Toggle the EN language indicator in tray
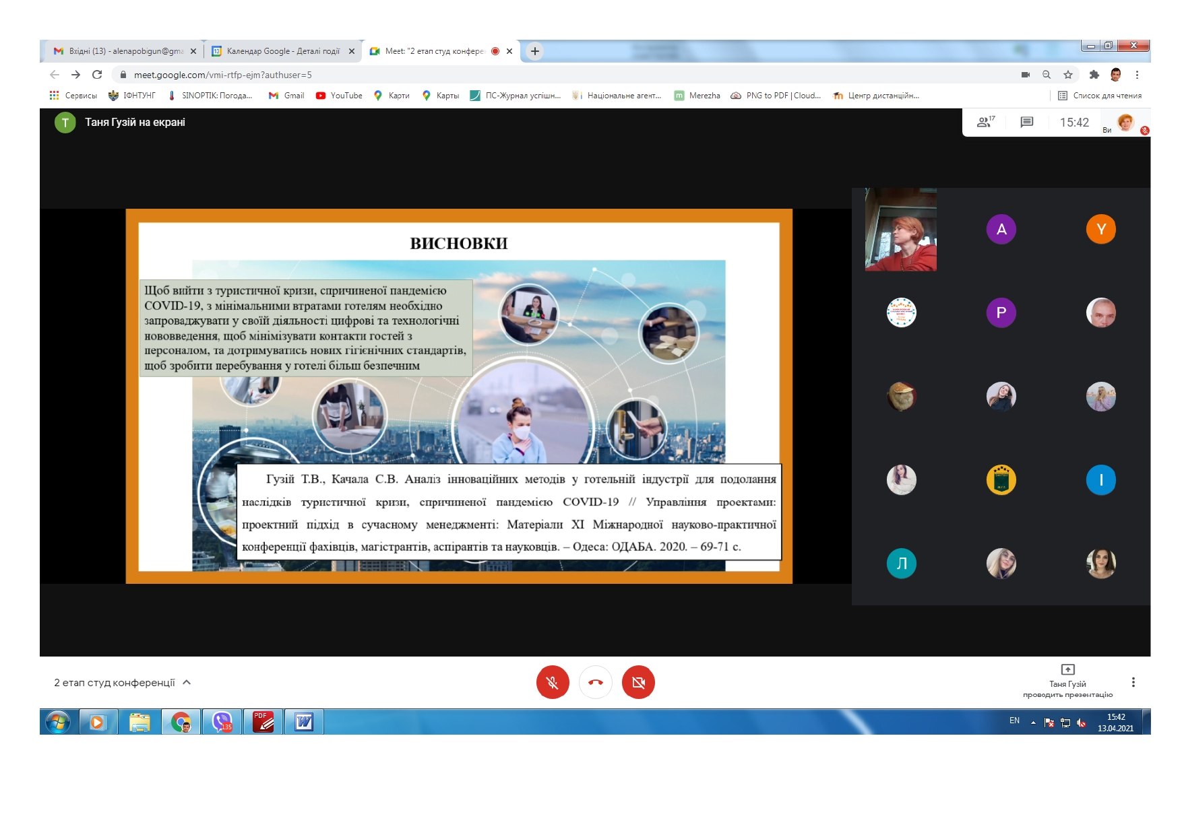 pyautogui.click(x=1014, y=721)
